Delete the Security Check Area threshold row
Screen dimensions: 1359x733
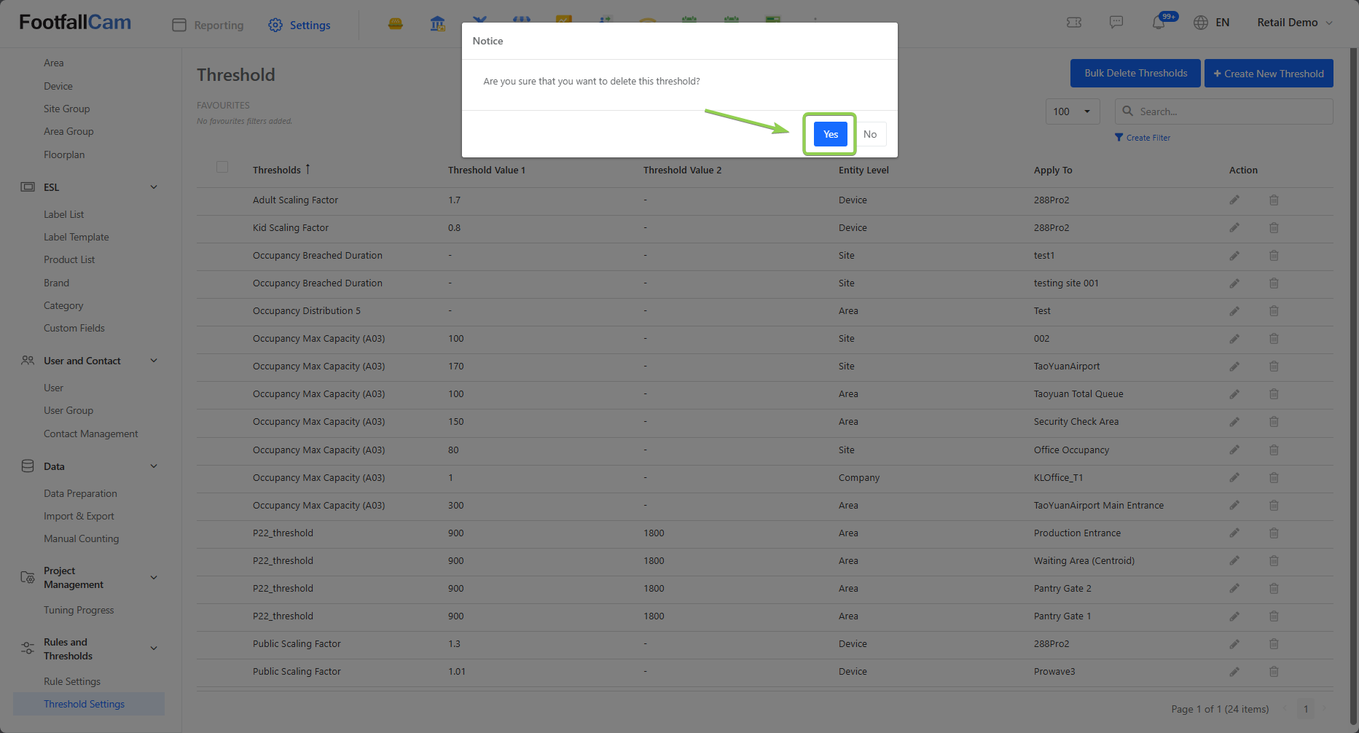coord(1274,422)
